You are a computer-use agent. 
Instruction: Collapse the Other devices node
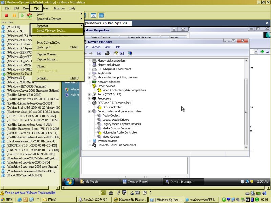[x=89, y=86]
